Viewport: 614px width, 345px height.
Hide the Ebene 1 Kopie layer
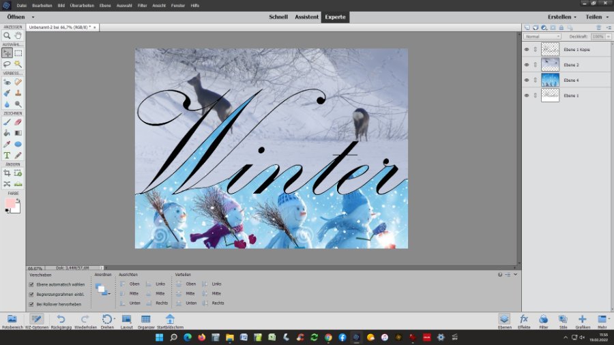pyautogui.click(x=527, y=50)
